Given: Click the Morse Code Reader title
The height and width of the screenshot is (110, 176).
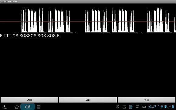Looking at the screenshot, I should [9, 2].
